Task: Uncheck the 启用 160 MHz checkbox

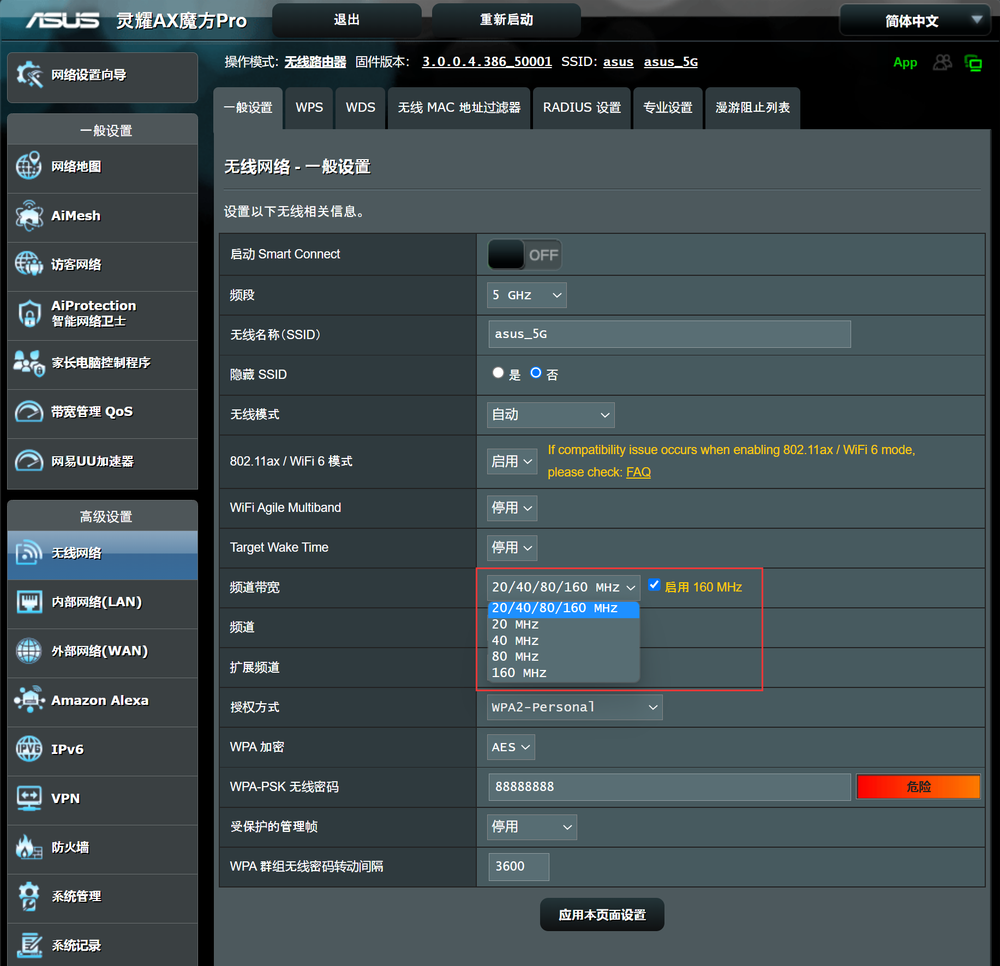Action: [654, 585]
